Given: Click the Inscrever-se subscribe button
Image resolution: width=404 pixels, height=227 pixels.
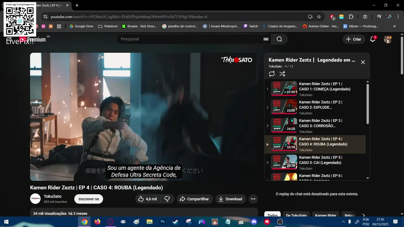Looking at the screenshot, I should (x=89, y=199).
